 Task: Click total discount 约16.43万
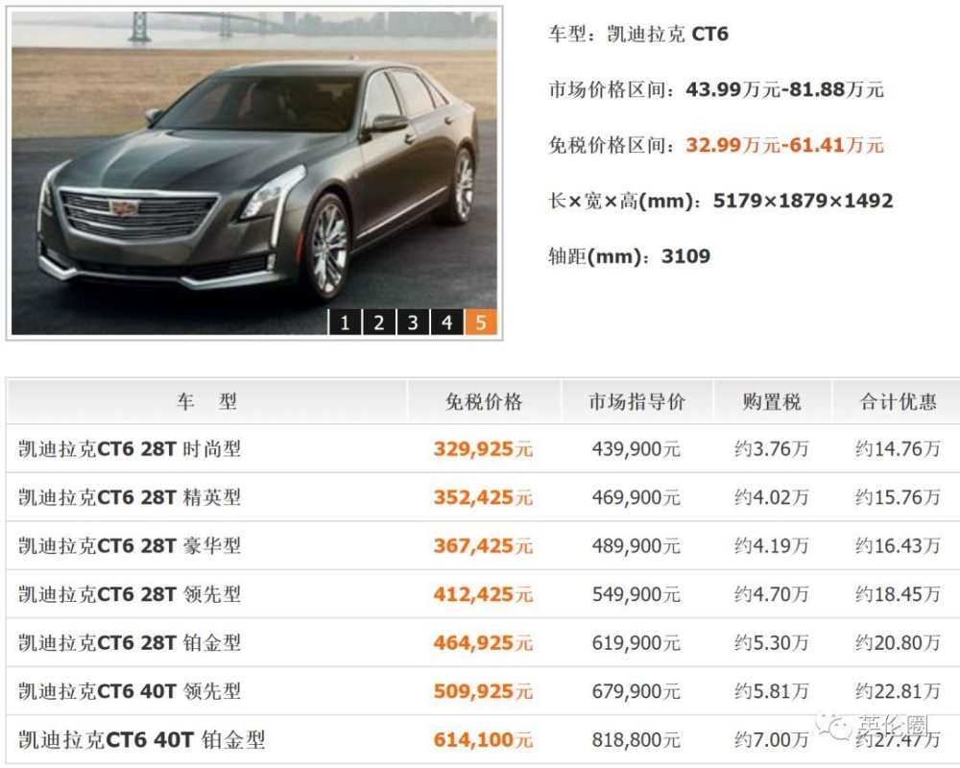point(898,545)
